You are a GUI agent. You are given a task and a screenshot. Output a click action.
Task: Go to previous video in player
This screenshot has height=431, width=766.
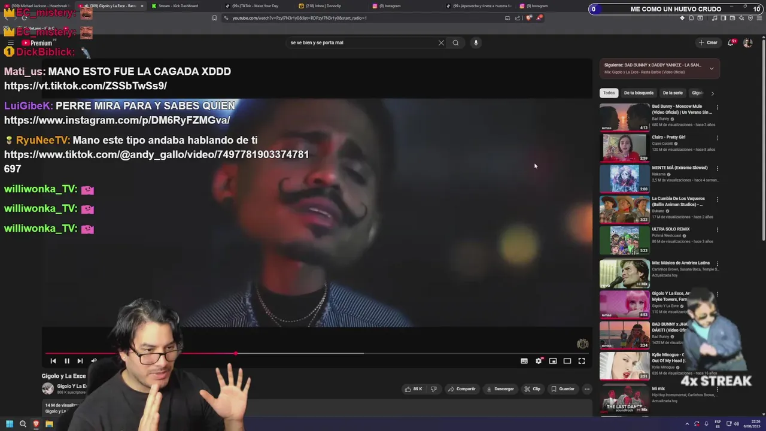coord(53,361)
